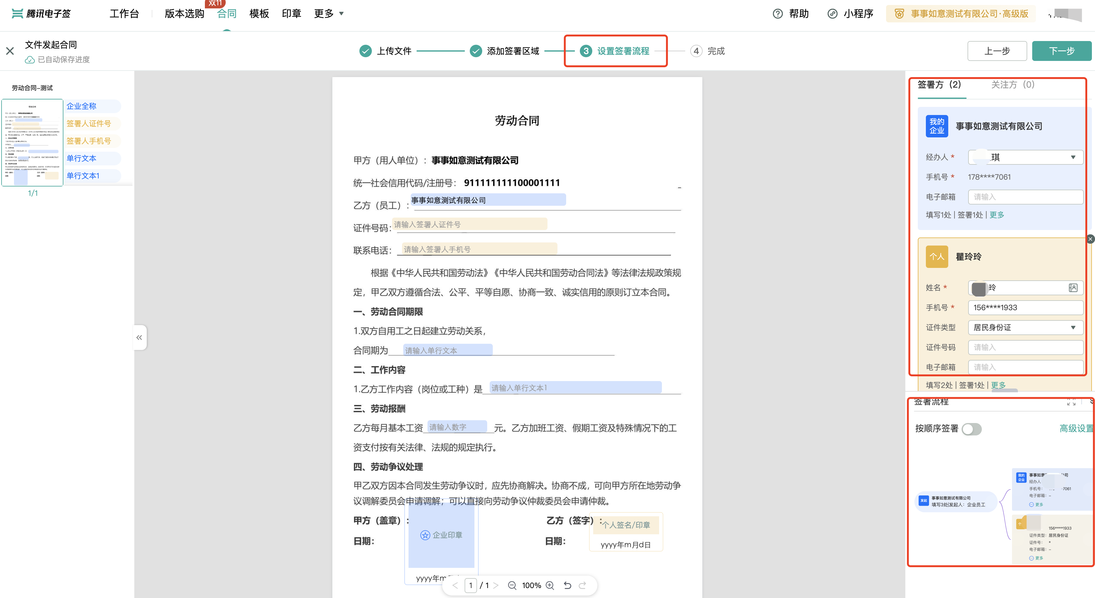Click the 我的企业 blue badge

(937, 126)
